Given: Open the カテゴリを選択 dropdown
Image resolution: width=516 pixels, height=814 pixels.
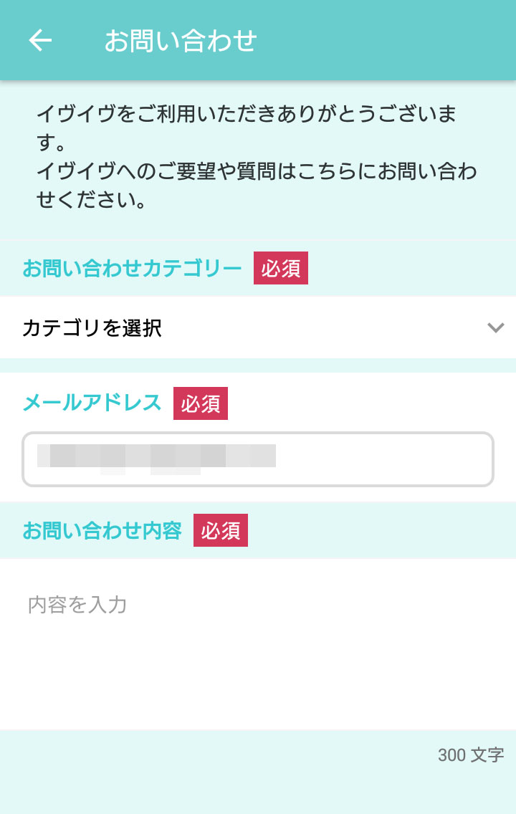Looking at the screenshot, I should (x=258, y=327).
